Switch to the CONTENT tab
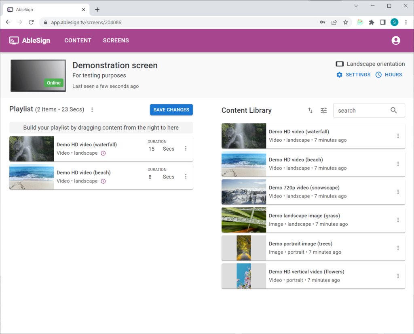Screen dimensions: 414x334 [78, 40]
